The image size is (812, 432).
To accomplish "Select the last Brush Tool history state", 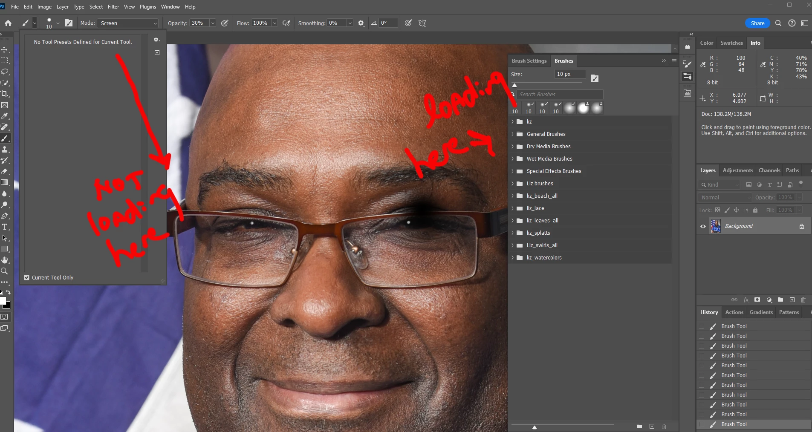I will pos(754,424).
